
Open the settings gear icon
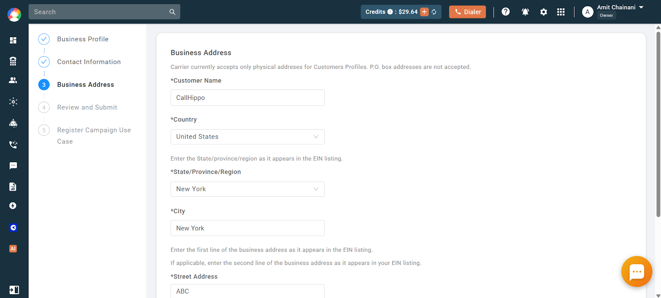click(544, 12)
